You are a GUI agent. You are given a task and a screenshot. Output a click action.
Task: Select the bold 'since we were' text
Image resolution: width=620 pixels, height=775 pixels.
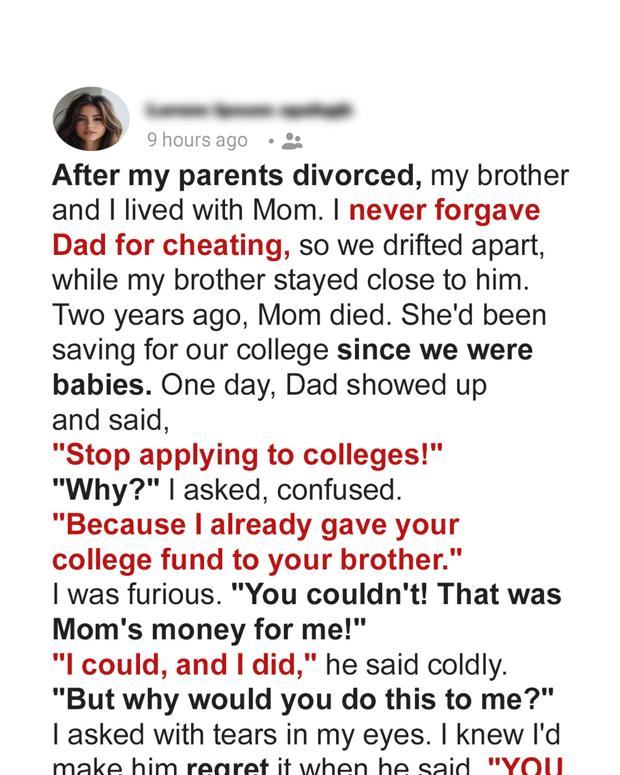pos(435,350)
